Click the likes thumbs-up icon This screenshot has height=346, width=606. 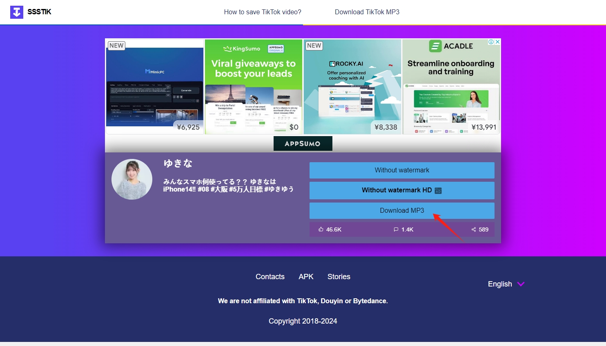click(x=321, y=229)
